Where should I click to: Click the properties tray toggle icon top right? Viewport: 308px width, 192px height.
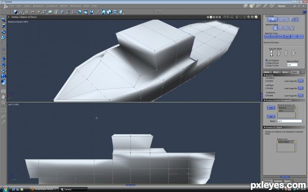point(304,12)
